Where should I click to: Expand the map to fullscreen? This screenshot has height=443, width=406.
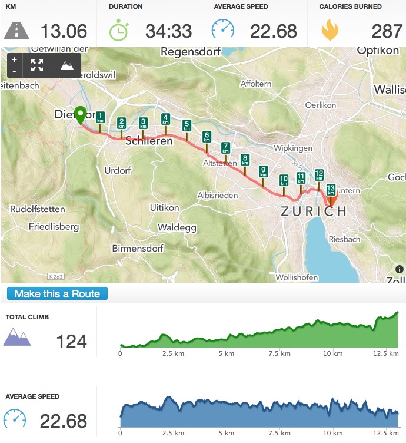tap(37, 65)
